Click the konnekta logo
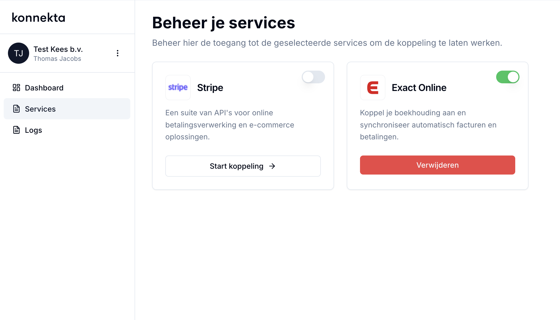The image size is (560, 320). [x=38, y=18]
